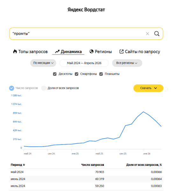Select the июнь 2024 table row

[86, 179]
